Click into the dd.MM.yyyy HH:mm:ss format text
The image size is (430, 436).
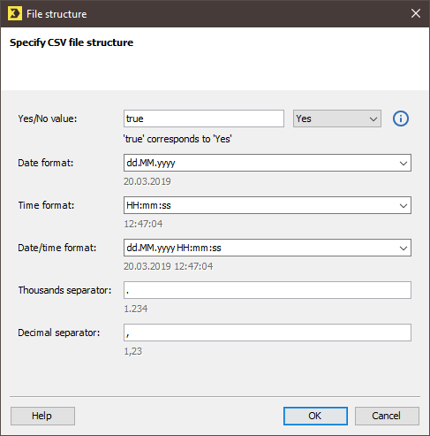[174, 248]
